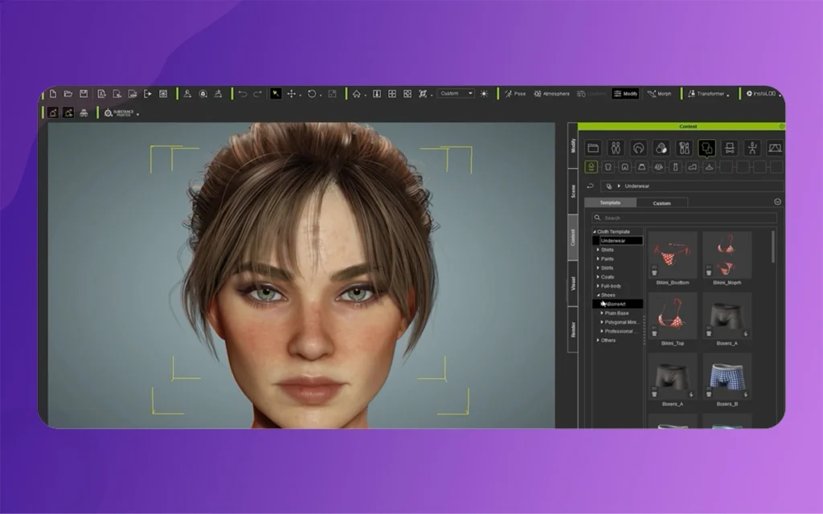Click the Search field in Content

[685, 218]
